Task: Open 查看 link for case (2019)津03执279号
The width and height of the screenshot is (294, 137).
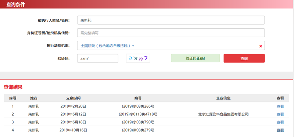Action: click(x=280, y=130)
